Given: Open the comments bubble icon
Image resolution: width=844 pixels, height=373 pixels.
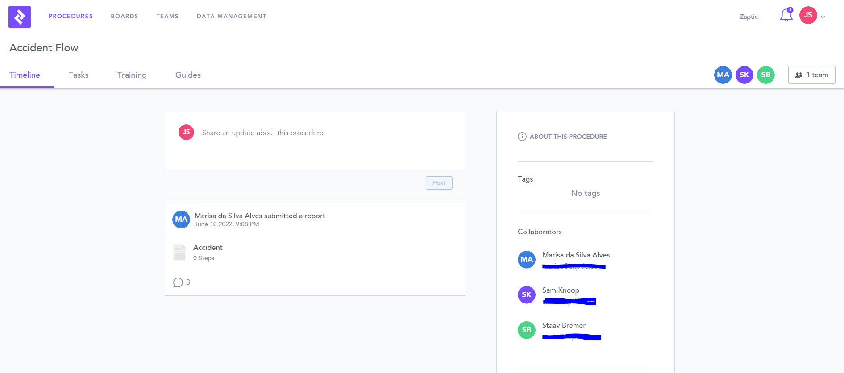Looking at the screenshot, I should 178,282.
